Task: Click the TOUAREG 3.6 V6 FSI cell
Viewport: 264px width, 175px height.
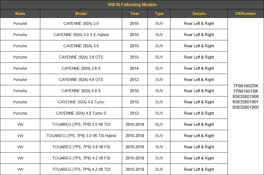Action: pos(81,147)
